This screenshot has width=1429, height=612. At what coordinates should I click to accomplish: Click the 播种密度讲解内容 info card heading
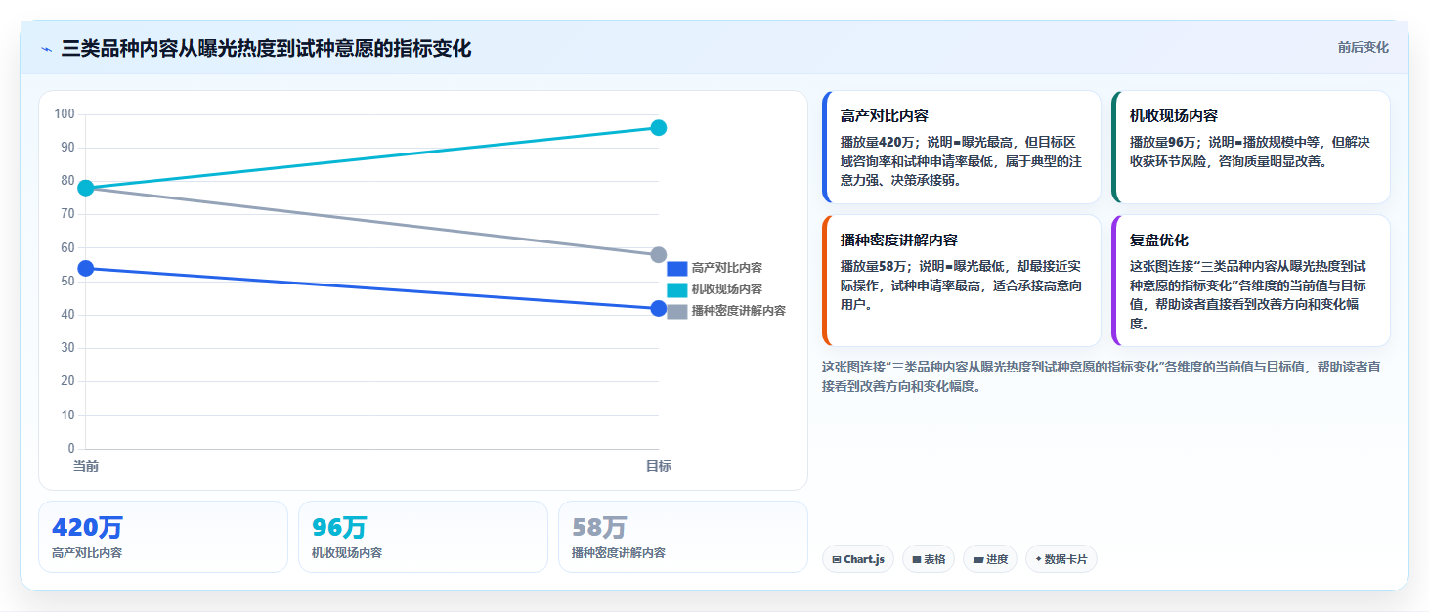coord(899,240)
